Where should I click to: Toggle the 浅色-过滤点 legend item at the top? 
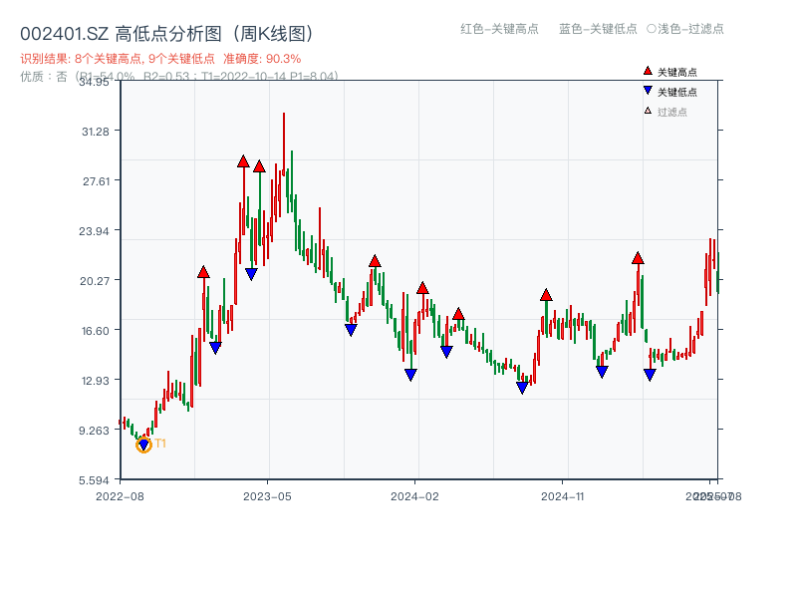(x=685, y=30)
